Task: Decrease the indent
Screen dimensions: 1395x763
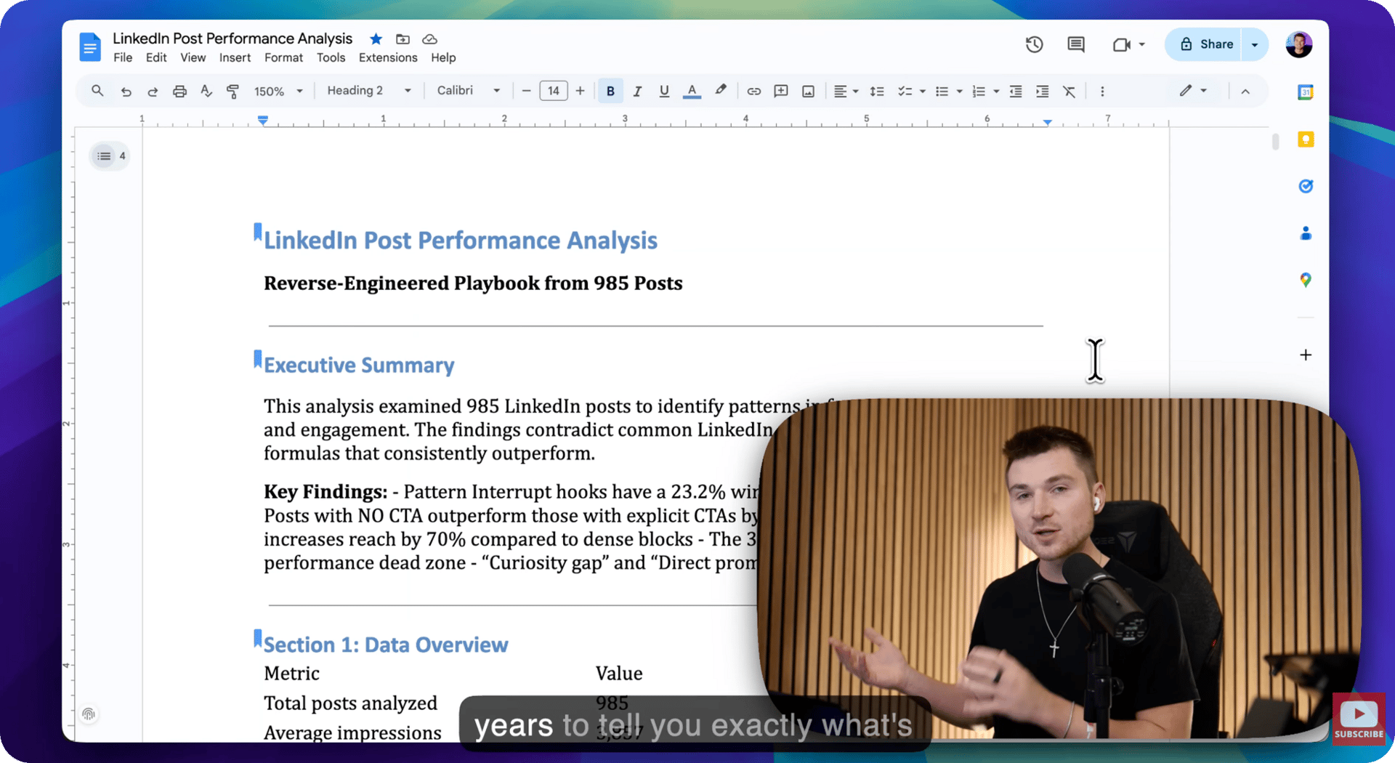Action: (1016, 92)
